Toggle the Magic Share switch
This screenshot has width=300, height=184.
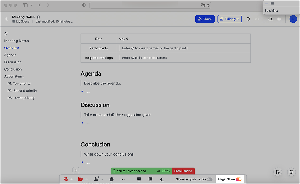(x=239, y=179)
